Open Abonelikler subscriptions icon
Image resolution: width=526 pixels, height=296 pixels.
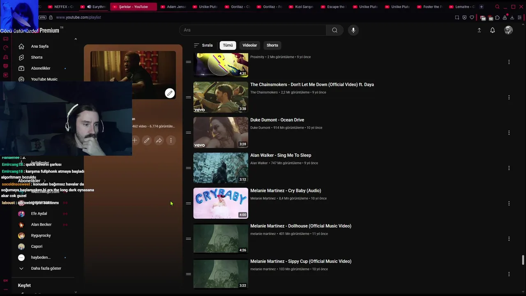[21, 68]
